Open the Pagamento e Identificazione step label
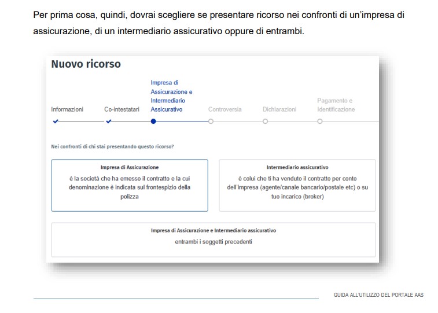This screenshot has height=313, width=438. coord(336,105)
